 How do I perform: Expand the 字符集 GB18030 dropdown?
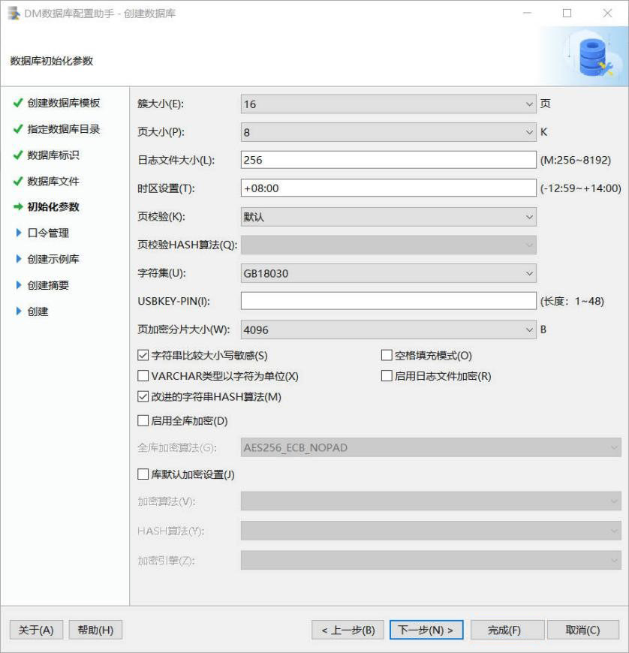pos(388,274)
